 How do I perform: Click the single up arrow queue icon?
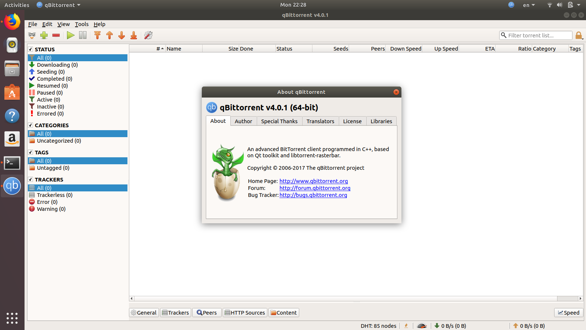pyautogui.click(x=110, y=35)
